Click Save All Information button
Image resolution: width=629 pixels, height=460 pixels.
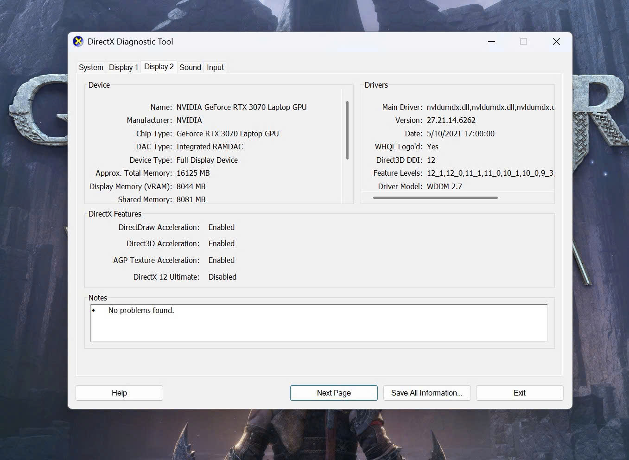point(427,393)
